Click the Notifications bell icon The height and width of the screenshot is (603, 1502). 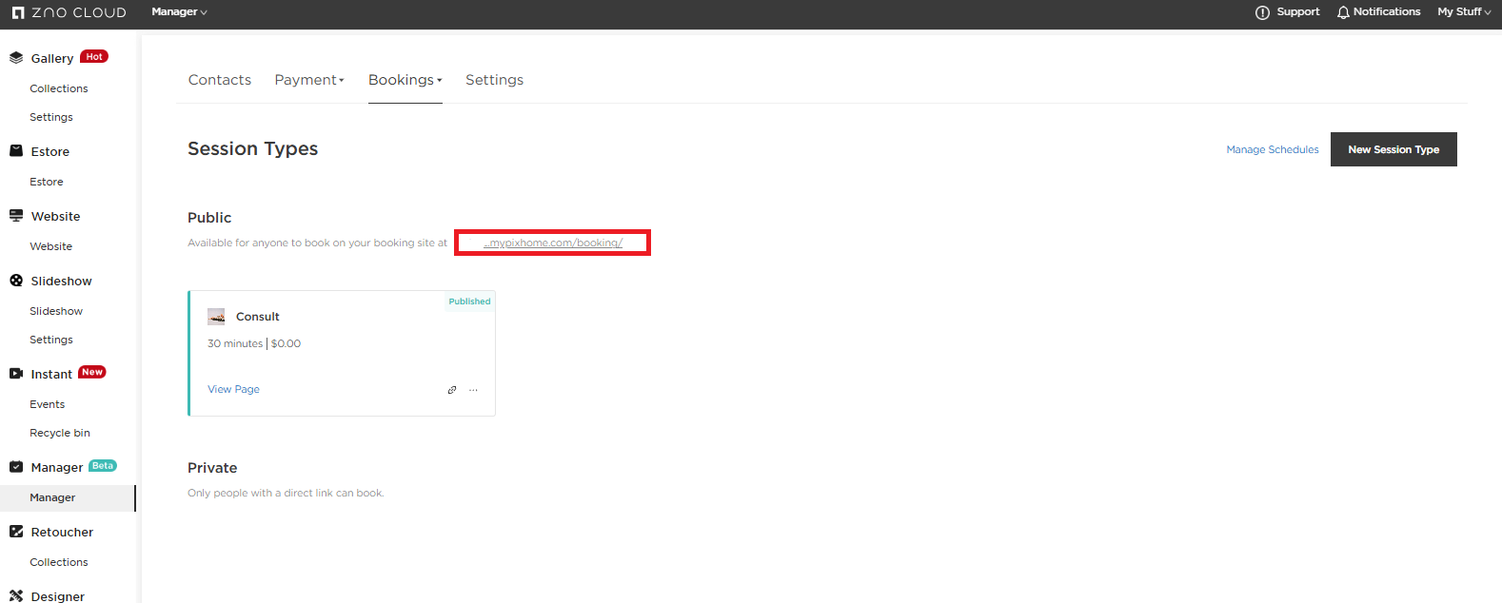click(1343, 12)
